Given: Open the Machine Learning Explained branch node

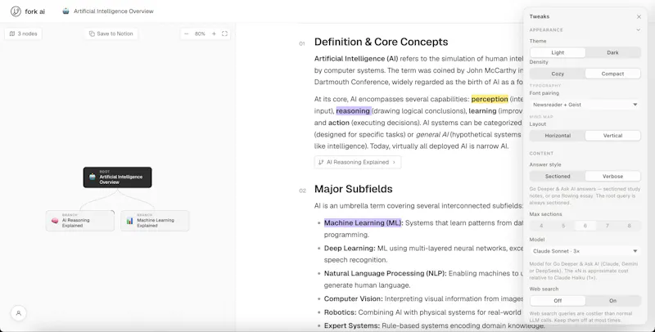Looking at the screenshot, I should click(x=155, y=221).
